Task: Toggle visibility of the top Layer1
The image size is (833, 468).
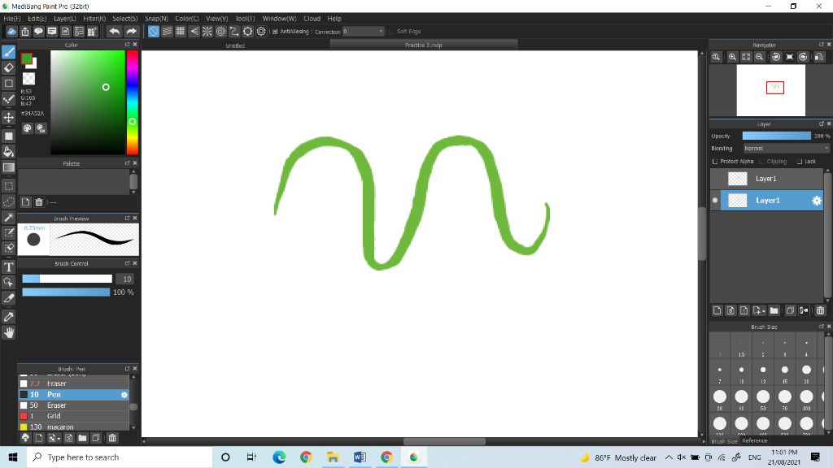Action: click(x=715, y=179)
